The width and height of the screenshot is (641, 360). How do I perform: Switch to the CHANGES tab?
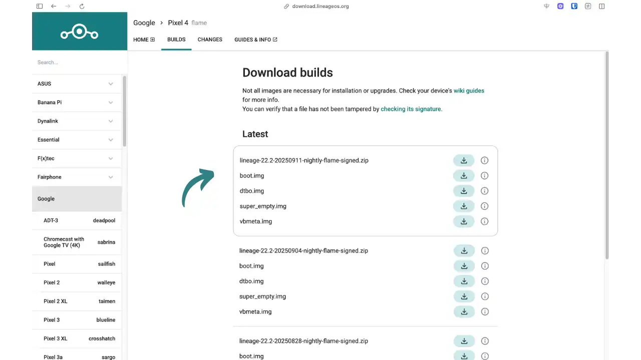(x=209, y=39)
